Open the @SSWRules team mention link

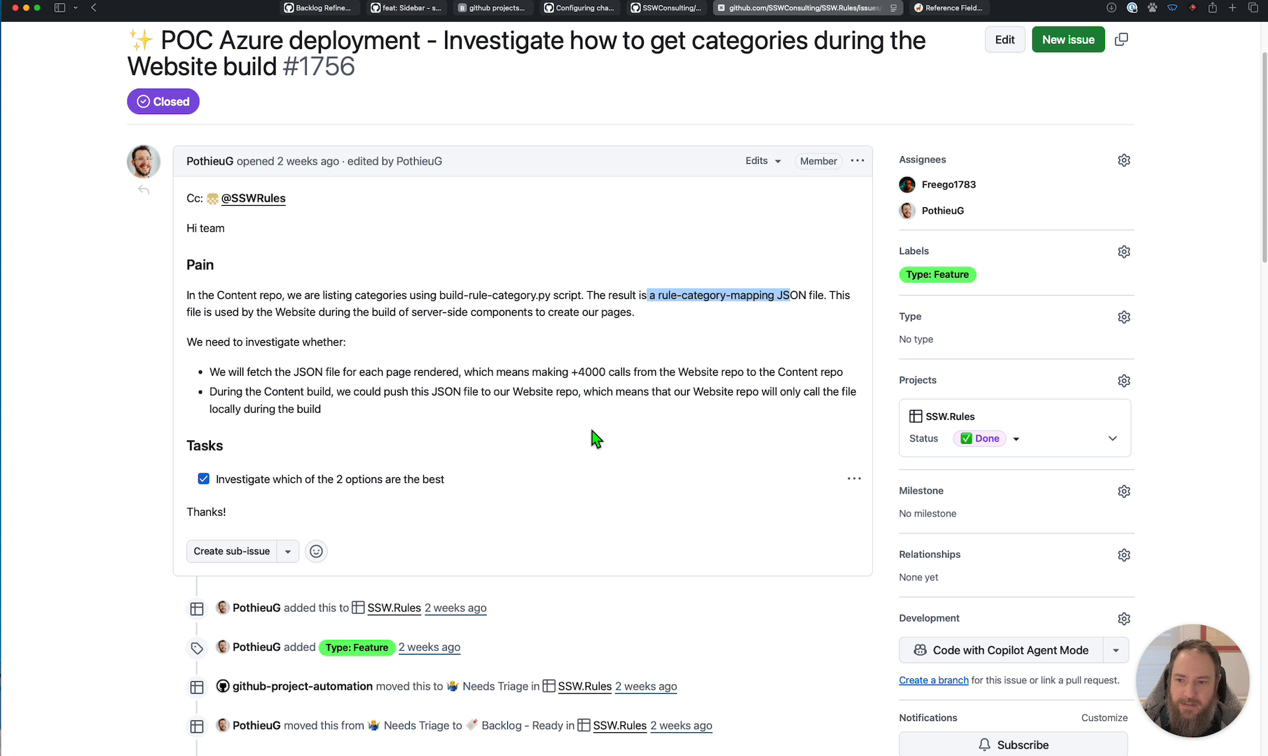pyautogui.click(x=253, y=198)
